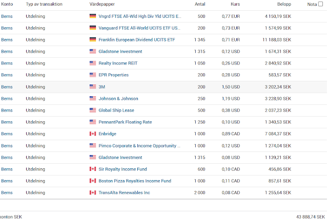The image size is (328, 220).
Task: Tick the Nota checkbox in the header
Action: click(x=320, y=4)
